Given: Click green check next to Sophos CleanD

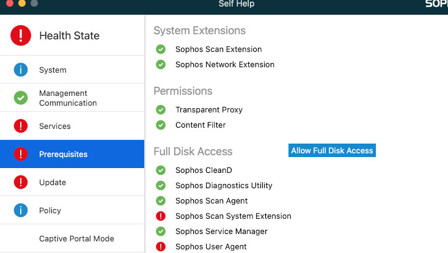Looking at the screenshot, I should point(161,170).
